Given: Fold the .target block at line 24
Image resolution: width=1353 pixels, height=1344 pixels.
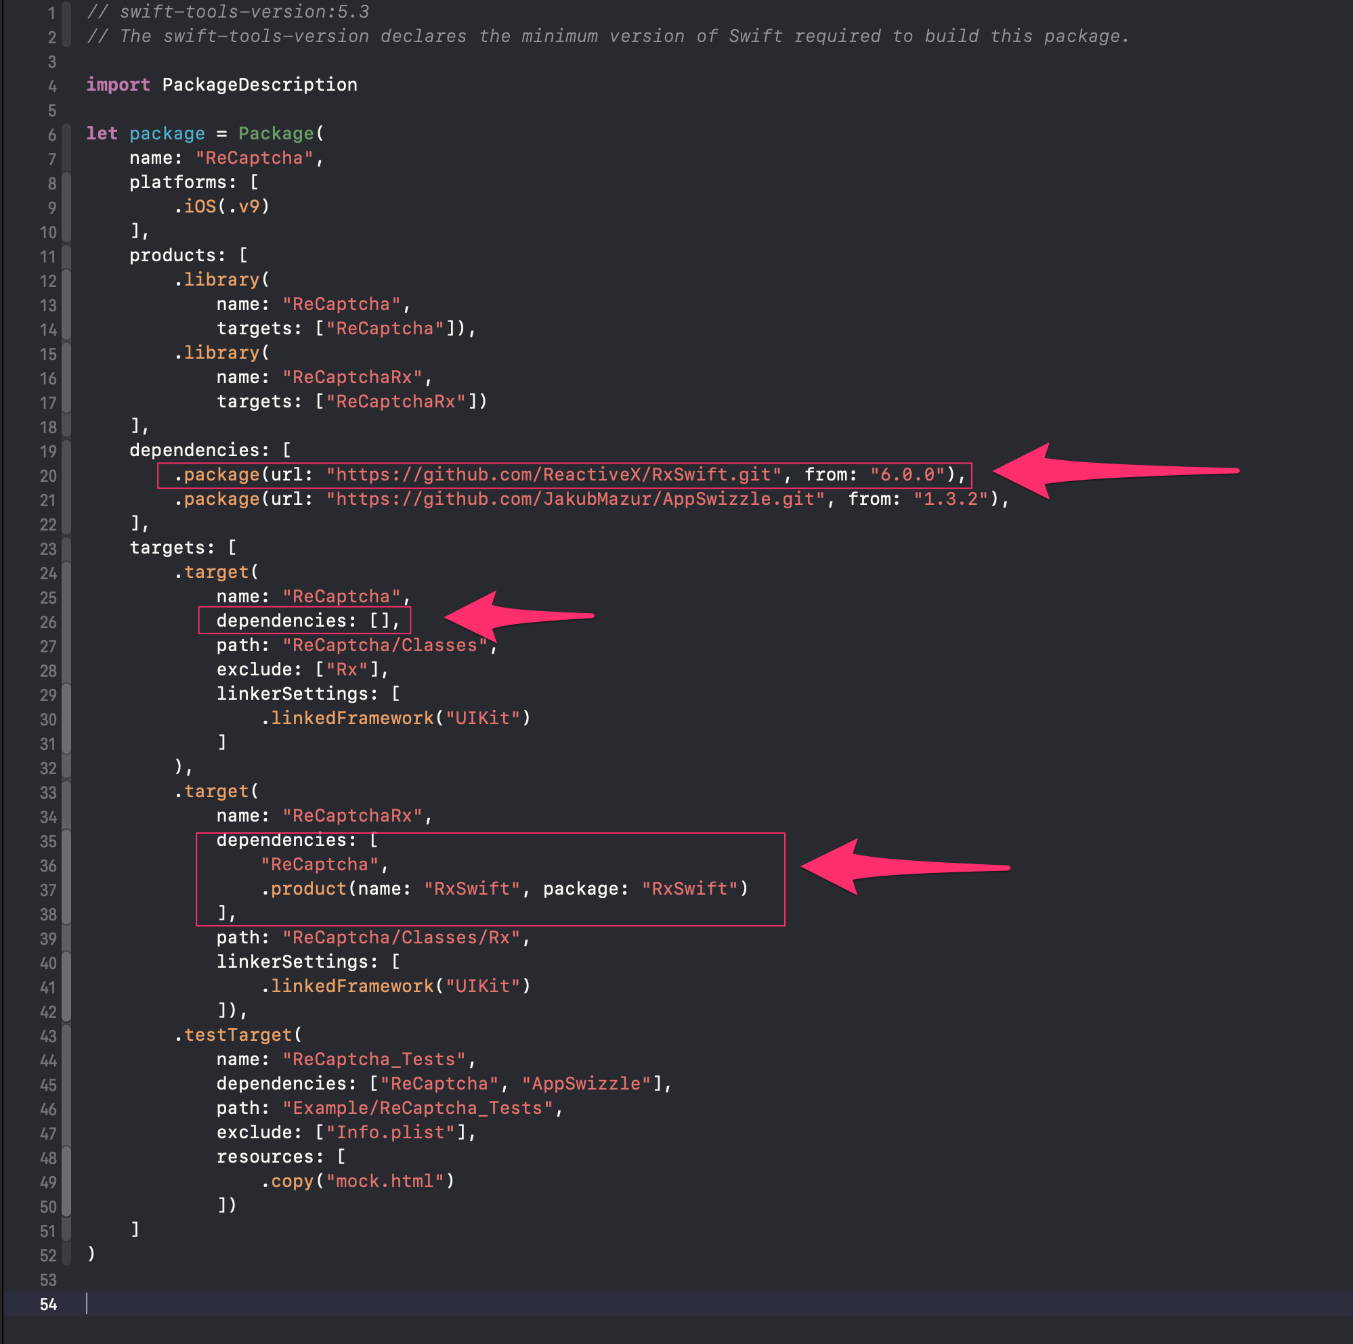Looking at the screenshot, I should tap(66, 573).
